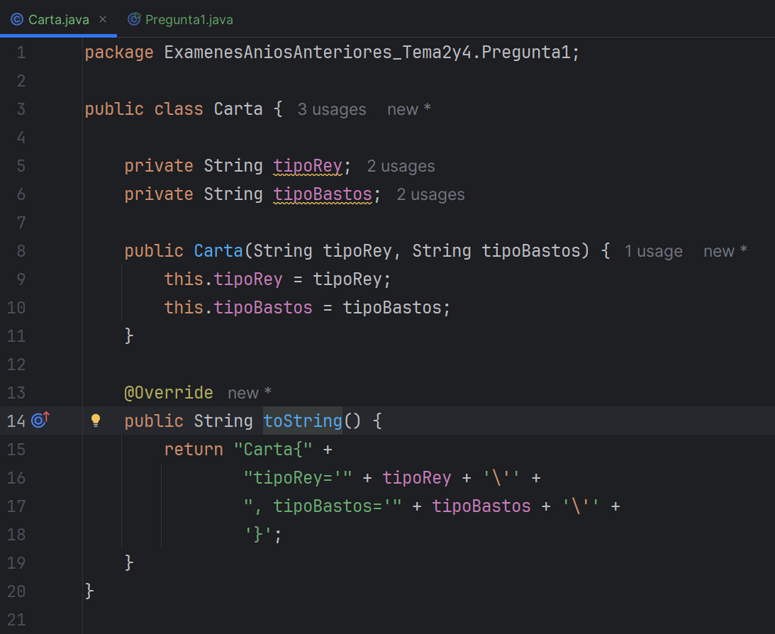Show usages of tipoRey field via '2 usages'

(400, 166)
